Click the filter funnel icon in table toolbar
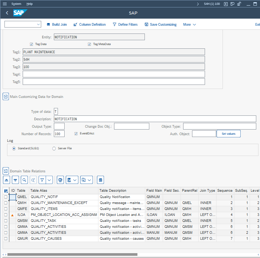The width and height of the screenshot is (260, 258). (x=42, y=180)
